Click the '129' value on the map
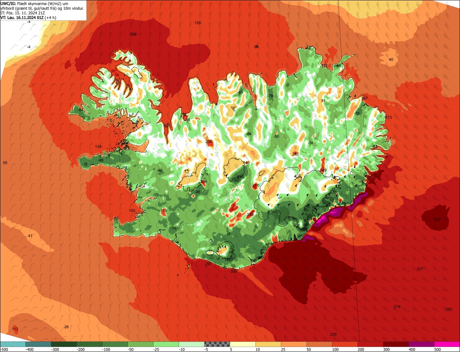Image resolution: width=460 pixels, height=352 pixels. (x=197, y=23)
